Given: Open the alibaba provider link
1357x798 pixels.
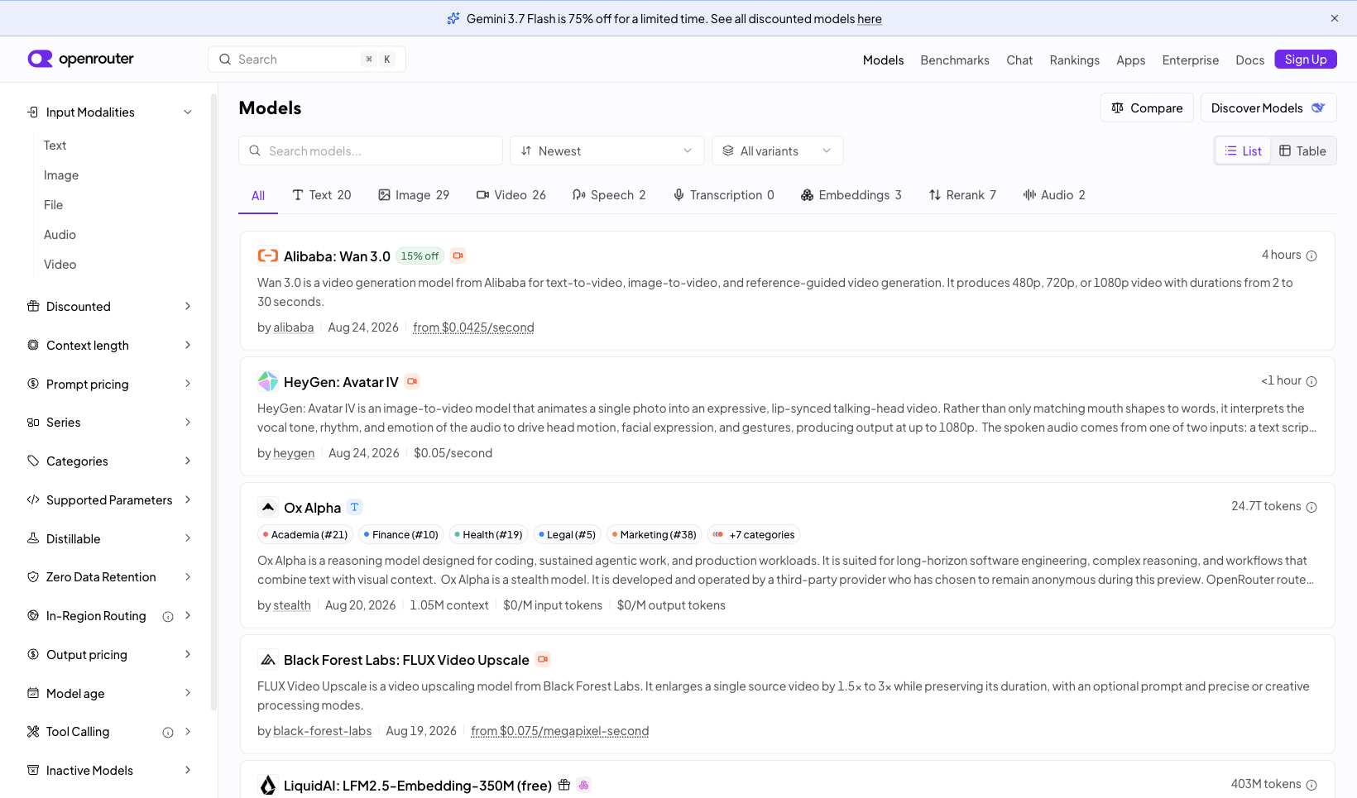Looking at the screenshot, I should click(x=294, y=327).
